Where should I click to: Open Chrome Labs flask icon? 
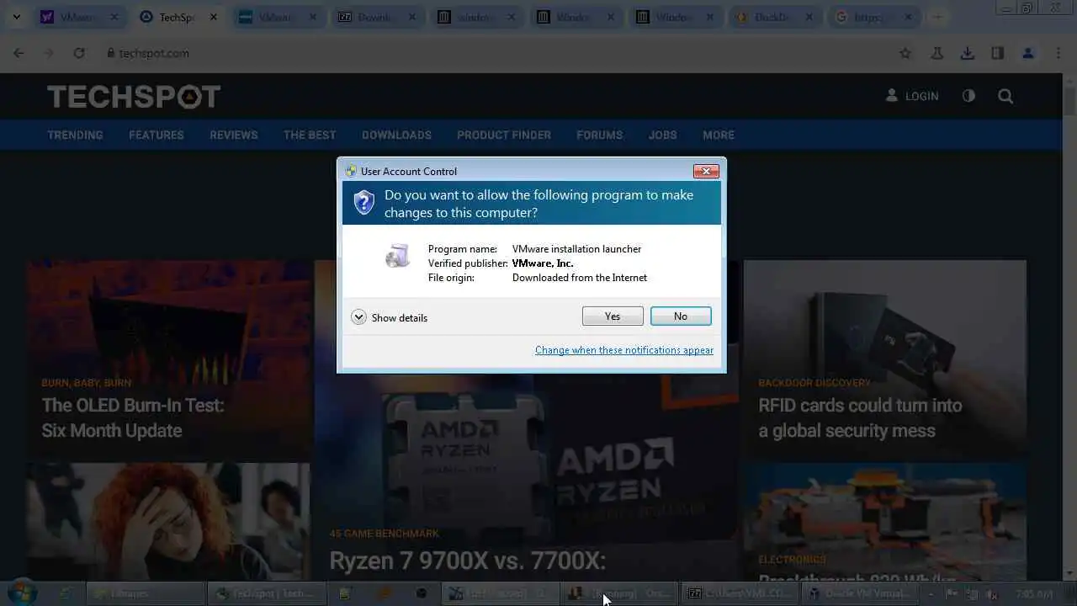pyautogui.click(x=936, y=53)
